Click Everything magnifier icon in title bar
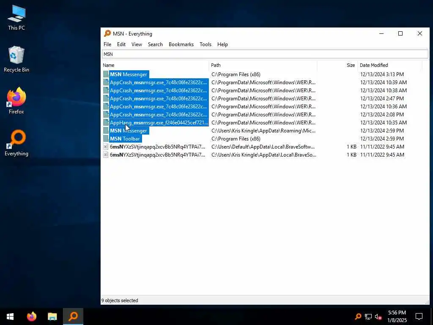This screenshot has width=433, height=325. click(x=107, y=34)
